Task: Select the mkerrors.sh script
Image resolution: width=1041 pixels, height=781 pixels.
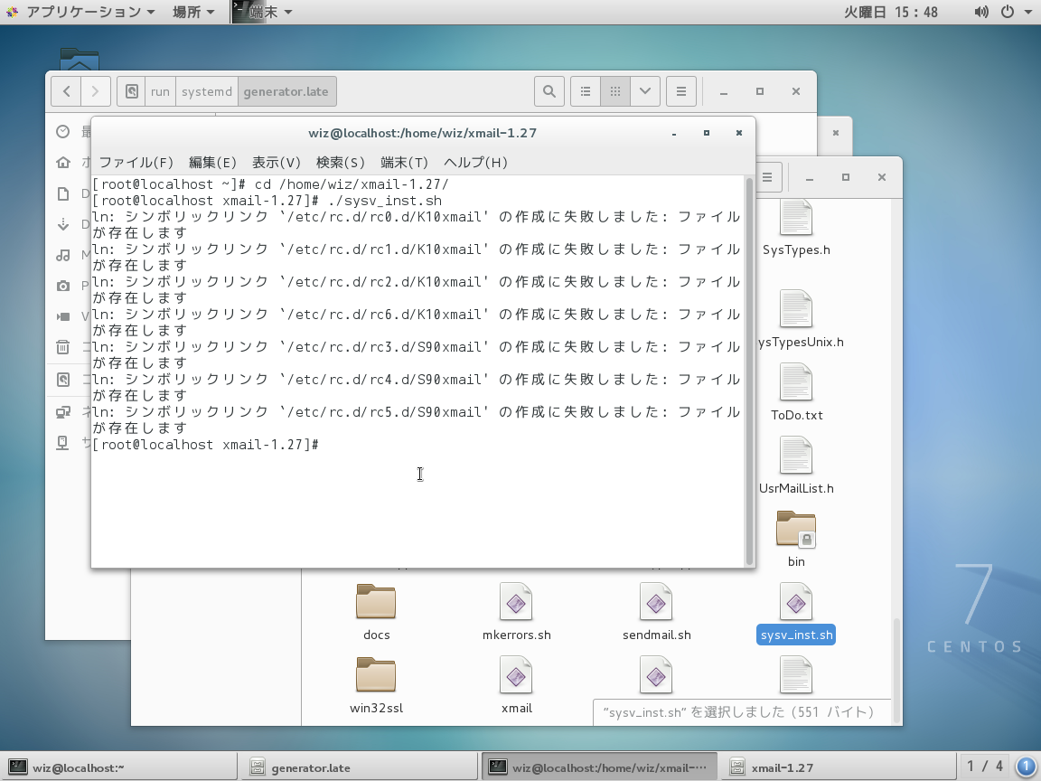Action: tap(517, 612)
